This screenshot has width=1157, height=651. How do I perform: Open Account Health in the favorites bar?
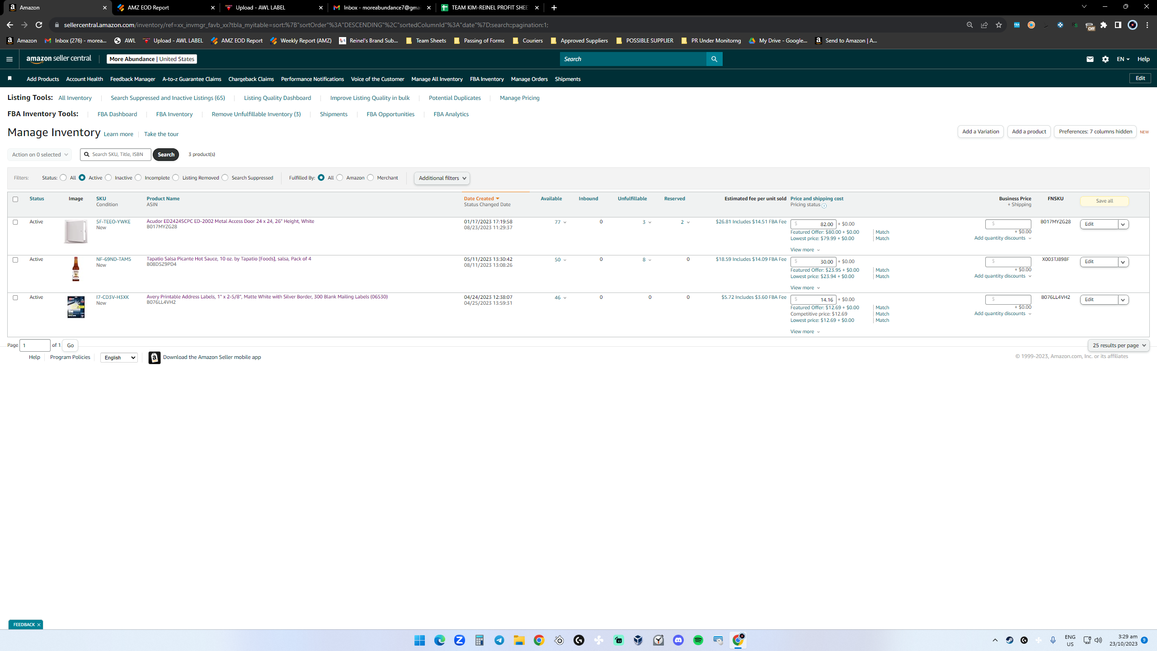[85, 79]
